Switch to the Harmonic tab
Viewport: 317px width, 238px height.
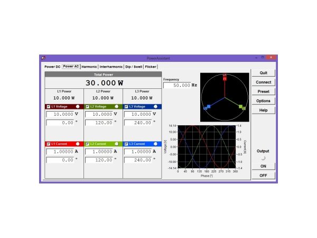coord(89,67)
